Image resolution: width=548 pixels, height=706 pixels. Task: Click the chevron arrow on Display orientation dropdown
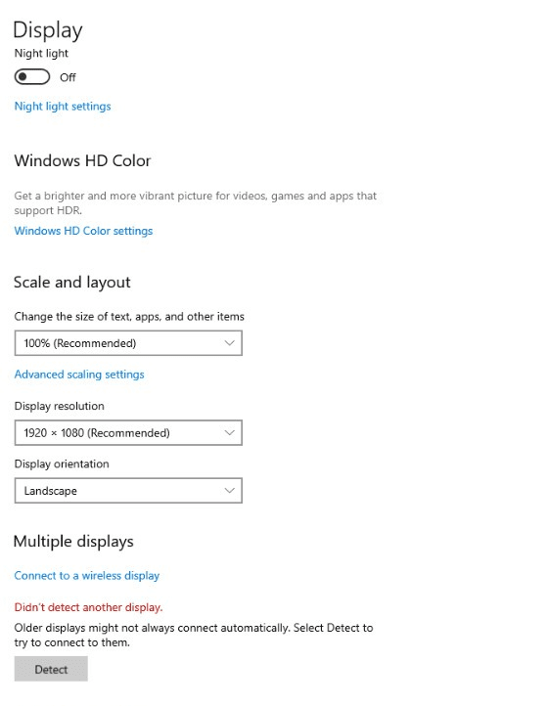(229, 490)
